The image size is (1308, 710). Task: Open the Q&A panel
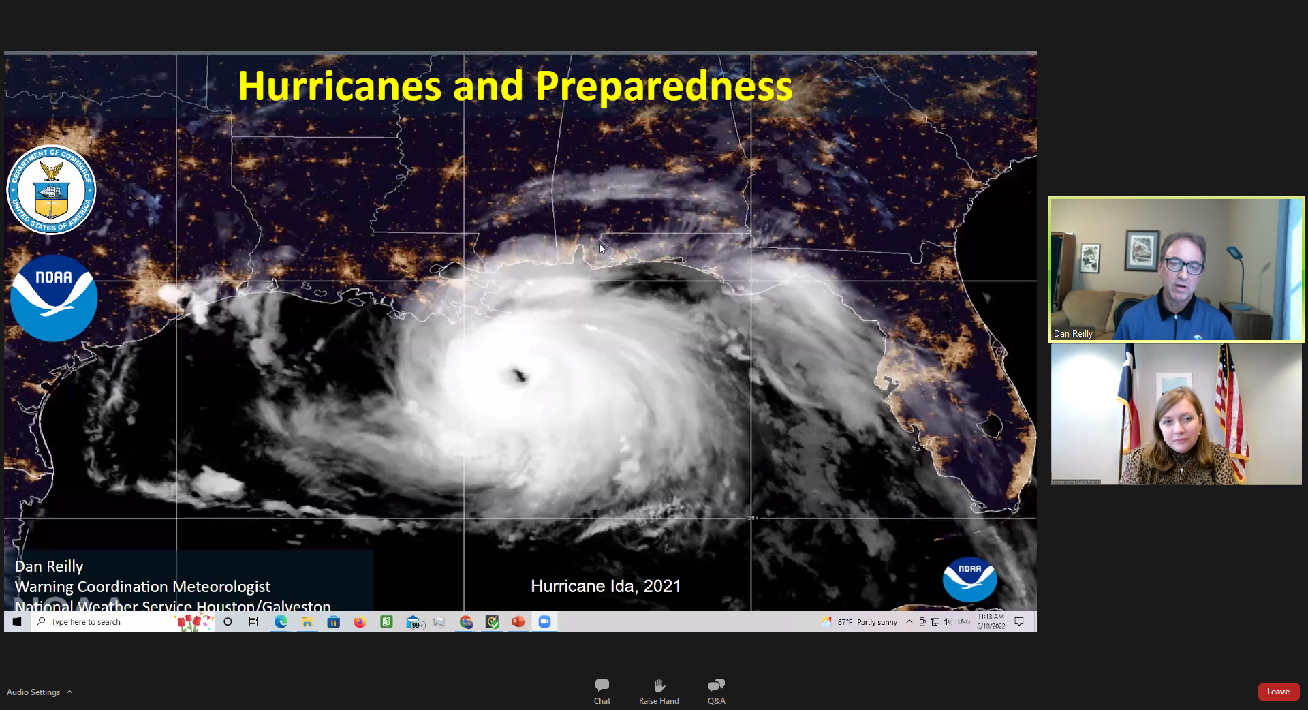[716, 691]
